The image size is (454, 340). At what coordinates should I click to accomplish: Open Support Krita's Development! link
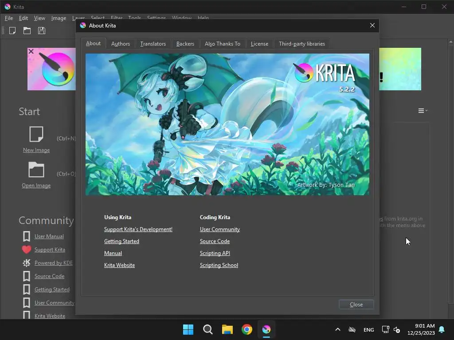coord(138,229)
